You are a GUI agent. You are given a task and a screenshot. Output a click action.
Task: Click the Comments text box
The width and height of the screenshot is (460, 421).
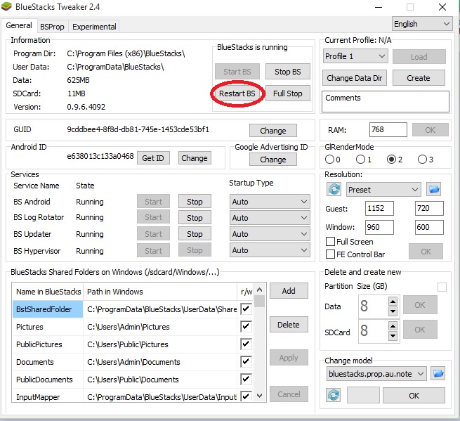(x=385, y=101)
